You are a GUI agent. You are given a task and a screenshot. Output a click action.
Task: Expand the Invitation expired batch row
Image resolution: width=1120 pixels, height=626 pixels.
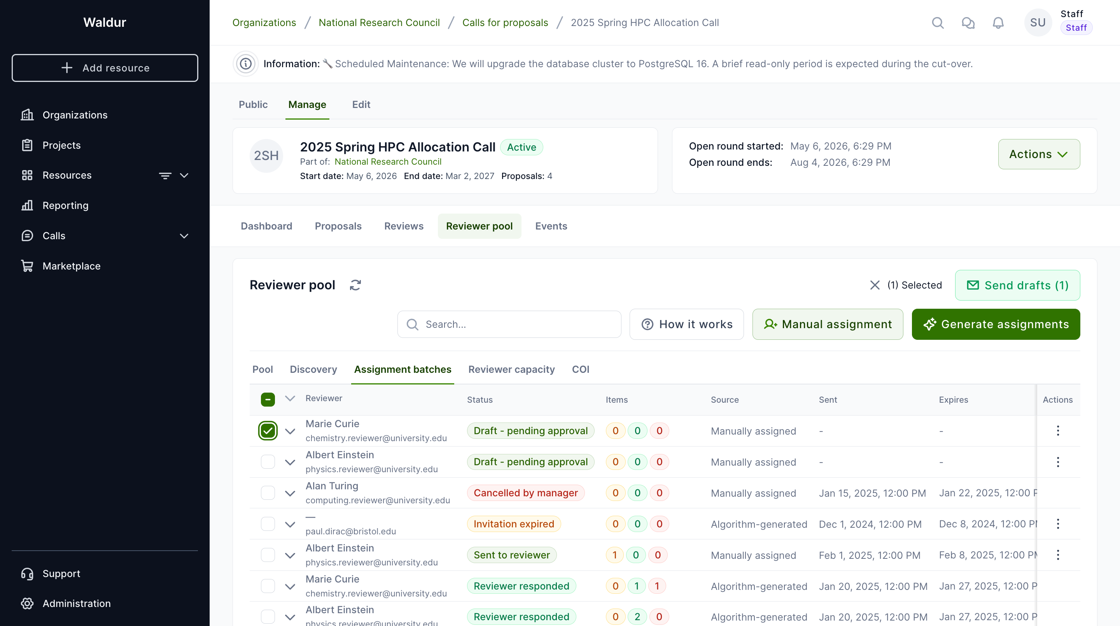[290, 524]
